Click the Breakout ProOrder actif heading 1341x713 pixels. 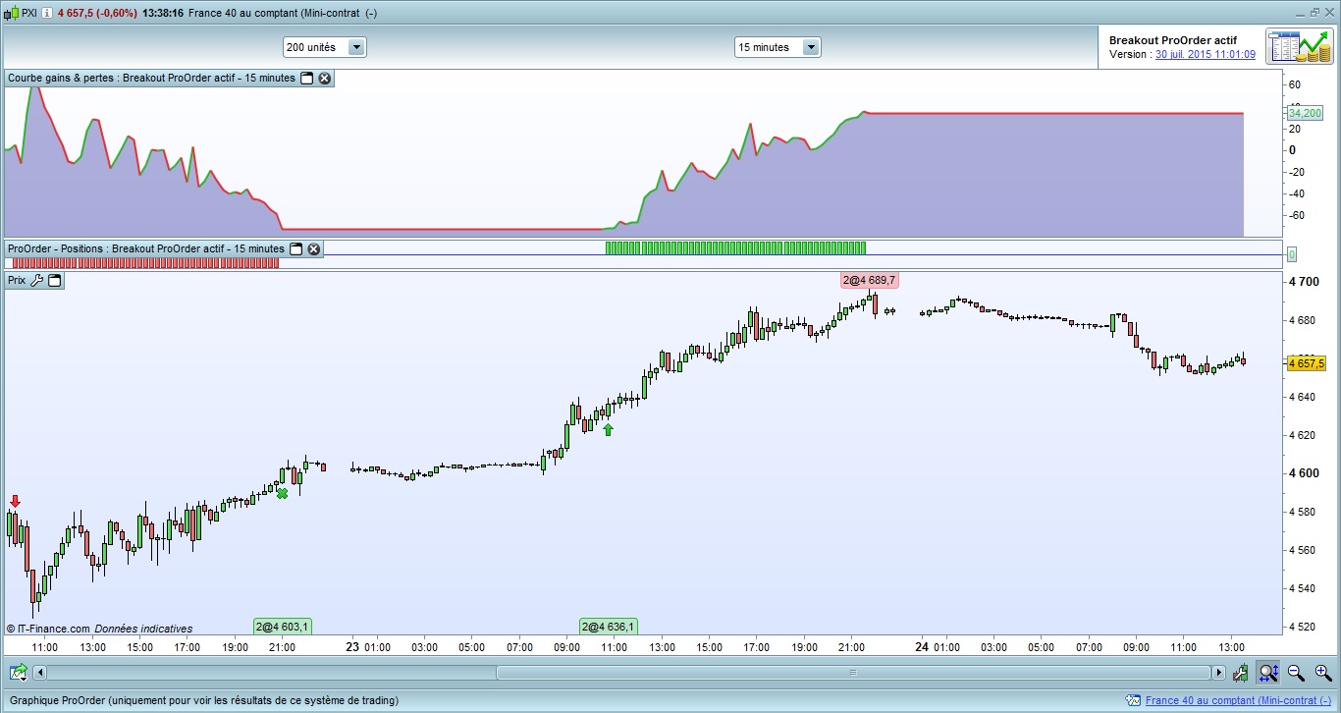tap(1173, 40)
